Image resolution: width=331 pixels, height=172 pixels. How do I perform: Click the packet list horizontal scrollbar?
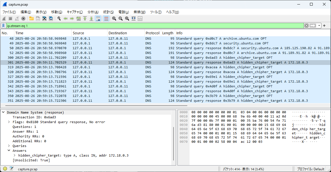(96, 105)
